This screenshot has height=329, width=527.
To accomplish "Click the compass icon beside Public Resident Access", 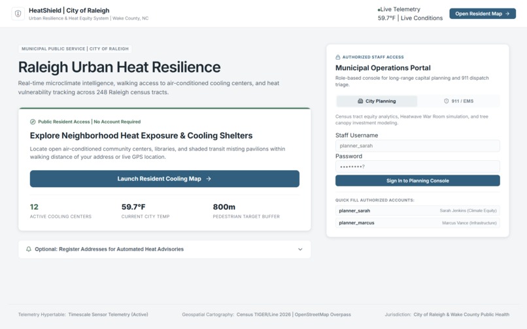I will [x=33, y=122].
